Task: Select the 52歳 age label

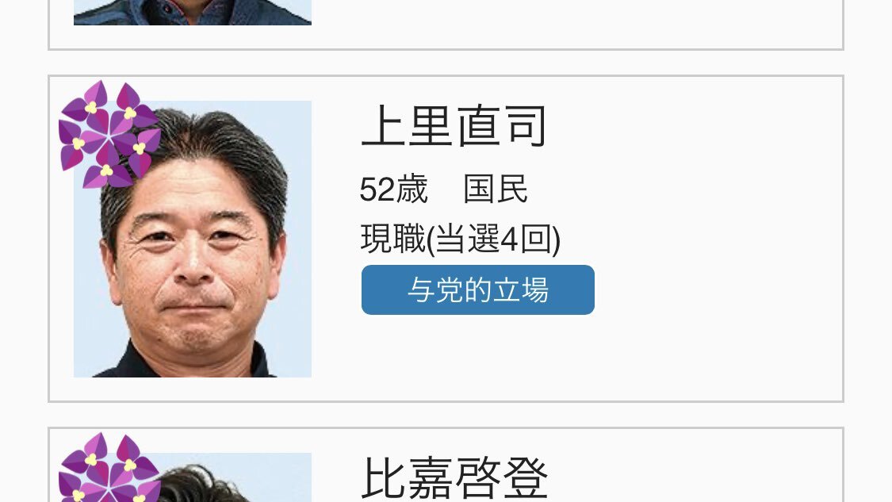Action: 393,189
